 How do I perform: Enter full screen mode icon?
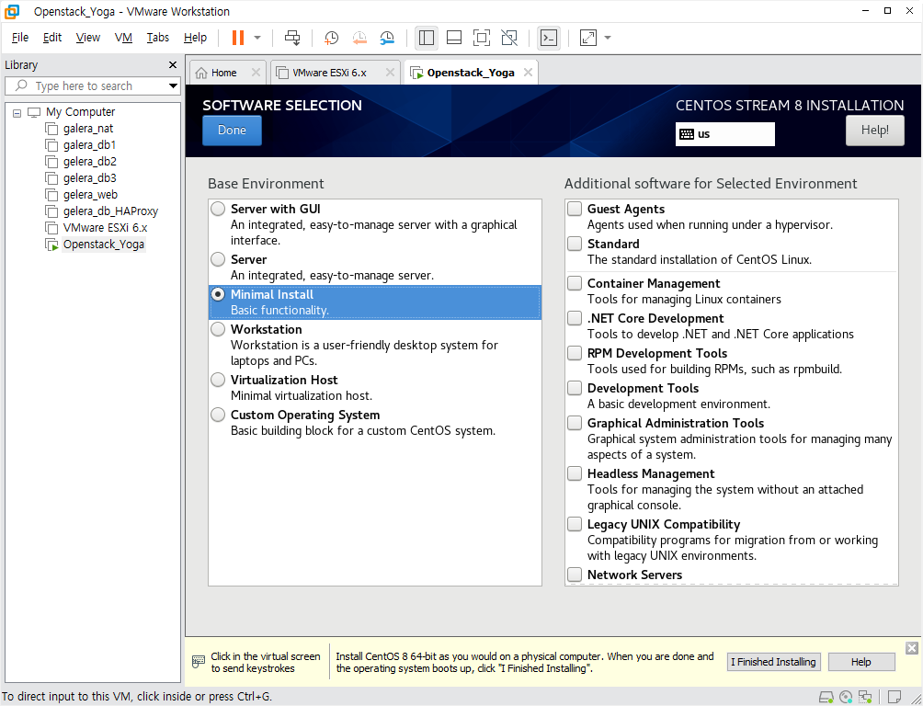[482, 38]
